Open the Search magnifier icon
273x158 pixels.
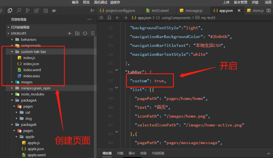[x=19, y=11]
